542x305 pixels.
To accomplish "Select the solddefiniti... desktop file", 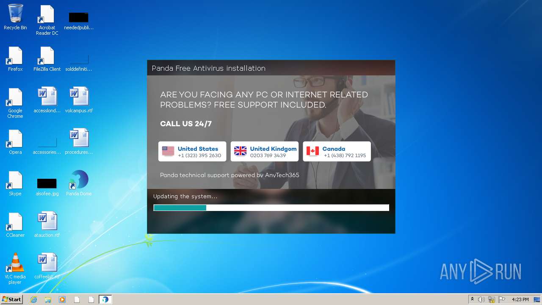I will click(79, 61).
